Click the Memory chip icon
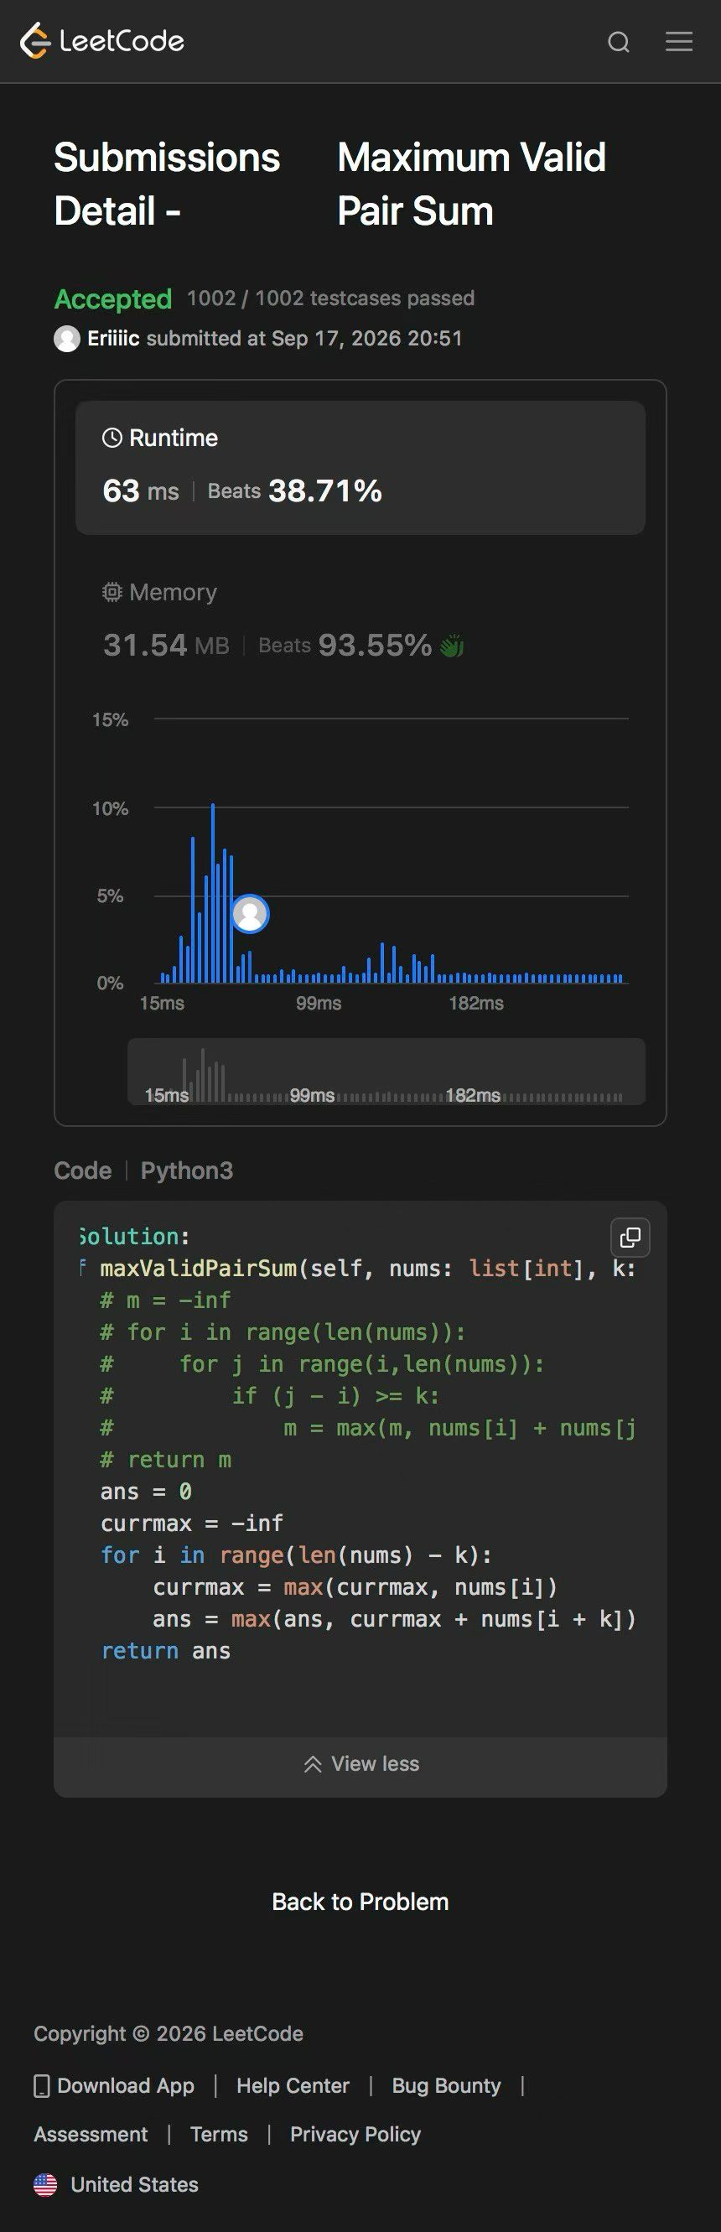721x2232 pixels. [112, 592]
